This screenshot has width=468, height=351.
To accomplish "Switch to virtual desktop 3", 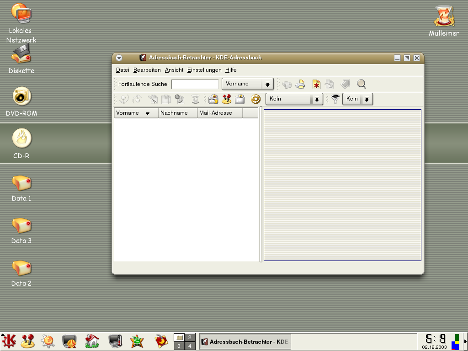I will [x=179, y=346].
